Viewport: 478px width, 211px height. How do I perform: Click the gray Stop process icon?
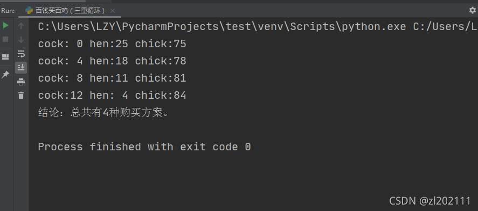5,39
